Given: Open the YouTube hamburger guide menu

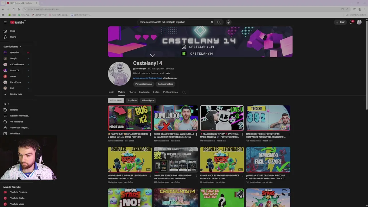Looking at the screenshot, I should pos(5,22).
